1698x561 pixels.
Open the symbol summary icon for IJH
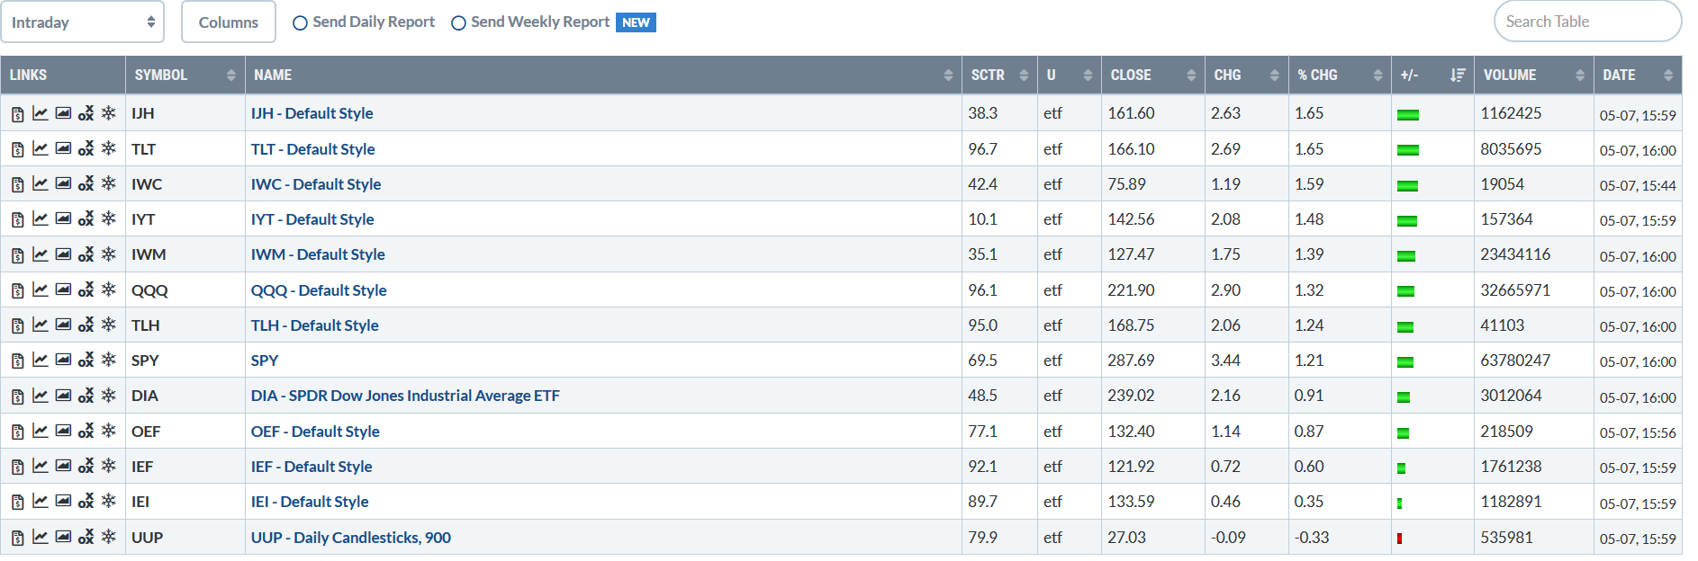tap(17, 114)
